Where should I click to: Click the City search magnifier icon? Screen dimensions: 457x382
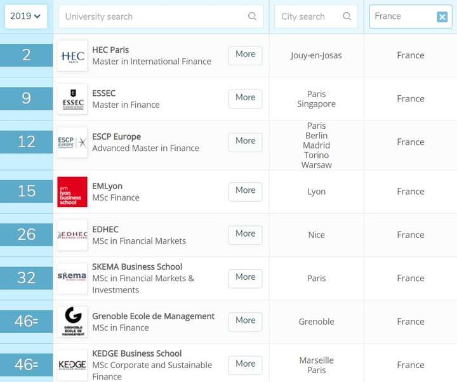tap(347, 16)
